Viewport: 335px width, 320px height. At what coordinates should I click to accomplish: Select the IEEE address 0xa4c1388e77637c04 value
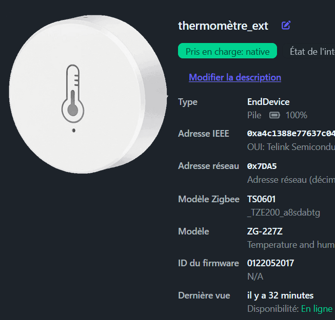click(291, 134)
